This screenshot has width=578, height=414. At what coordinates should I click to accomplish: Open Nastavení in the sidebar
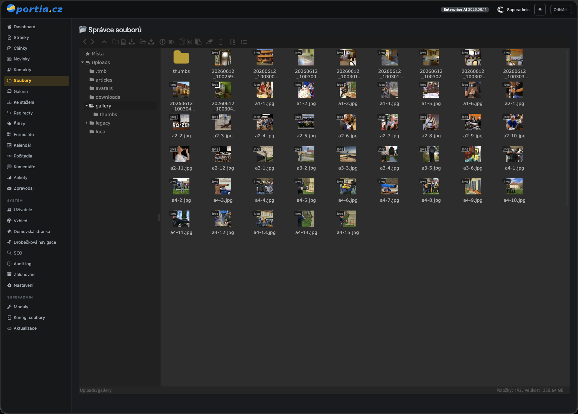pos(36,285)
